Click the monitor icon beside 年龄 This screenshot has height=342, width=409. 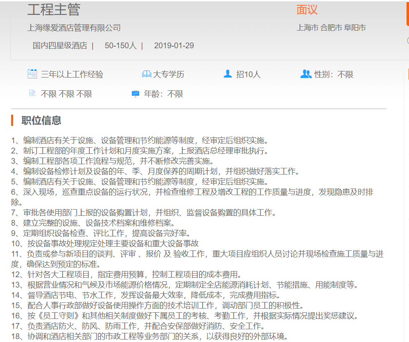[136, 94]
